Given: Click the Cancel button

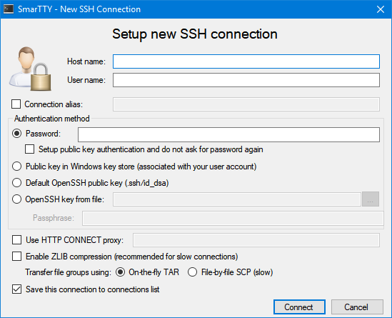Looking at the screenshot, I should click(357, 307).
